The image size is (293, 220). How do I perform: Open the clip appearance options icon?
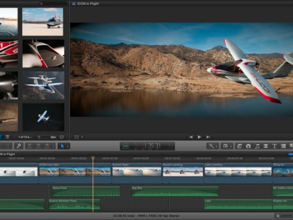(62, 137)
